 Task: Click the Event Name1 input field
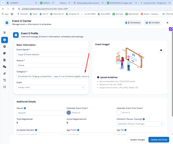point(51,55)
